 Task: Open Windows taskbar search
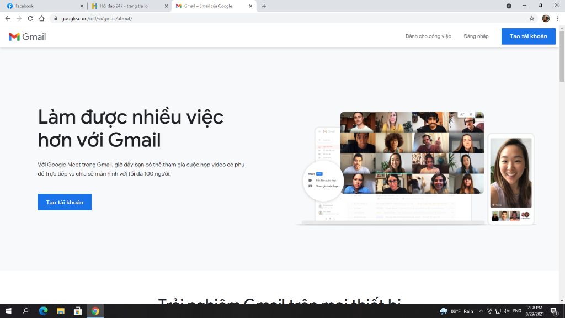[25, 311]
